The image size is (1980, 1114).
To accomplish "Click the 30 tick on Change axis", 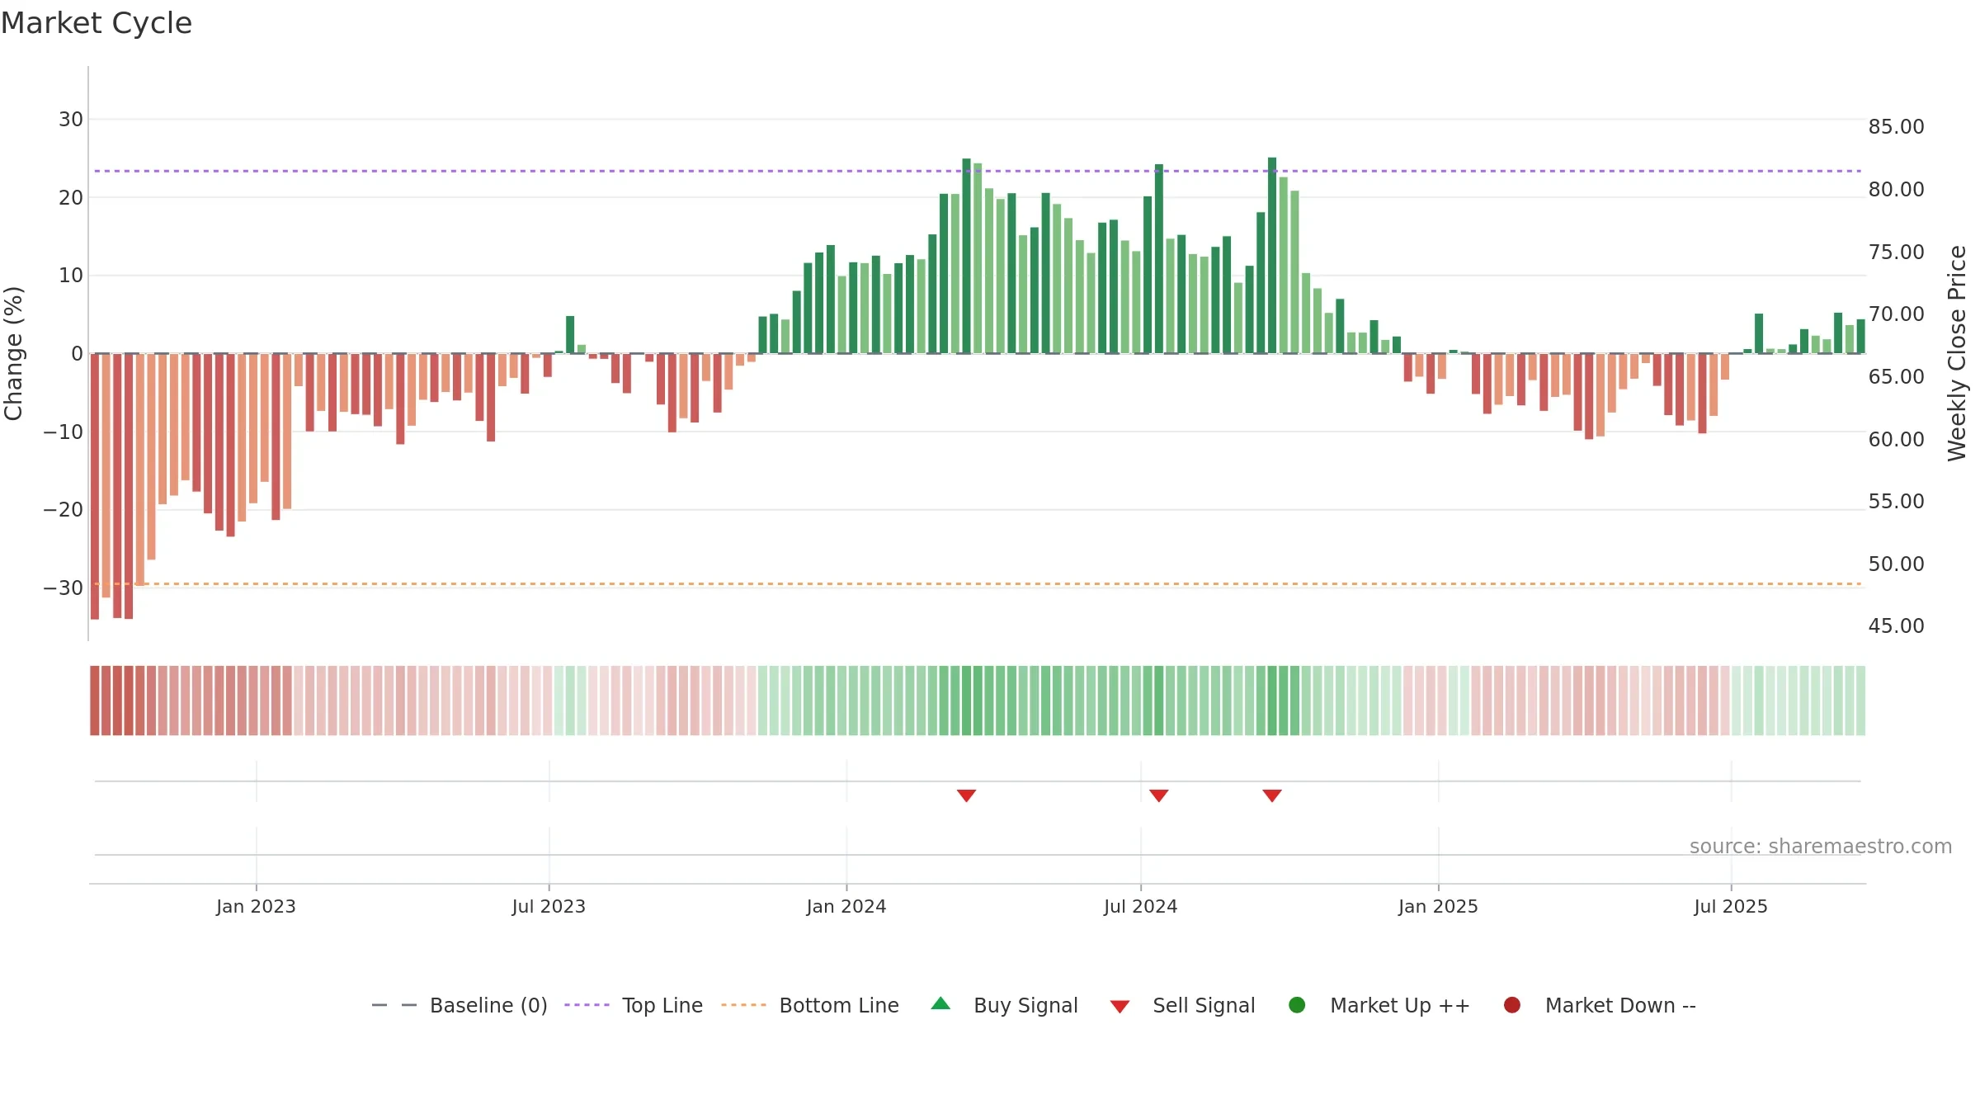I will [71, 120].
